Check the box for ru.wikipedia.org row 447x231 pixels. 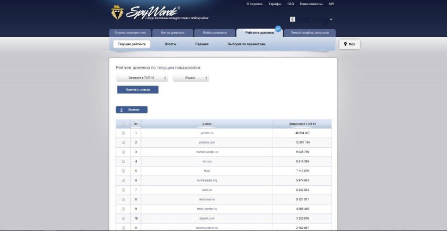[123, 180]
